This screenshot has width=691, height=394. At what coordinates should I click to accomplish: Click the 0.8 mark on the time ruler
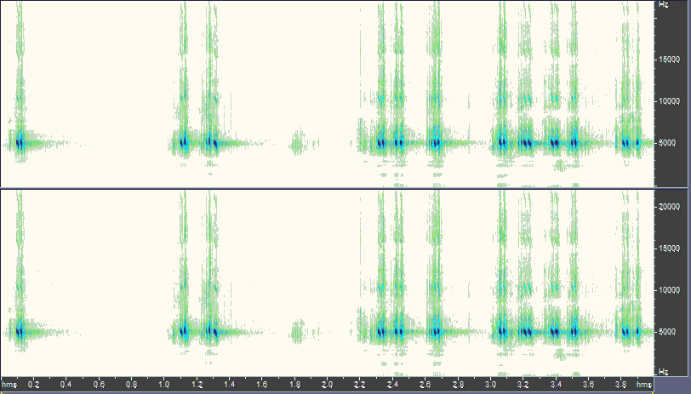click(x=131, y=385)
